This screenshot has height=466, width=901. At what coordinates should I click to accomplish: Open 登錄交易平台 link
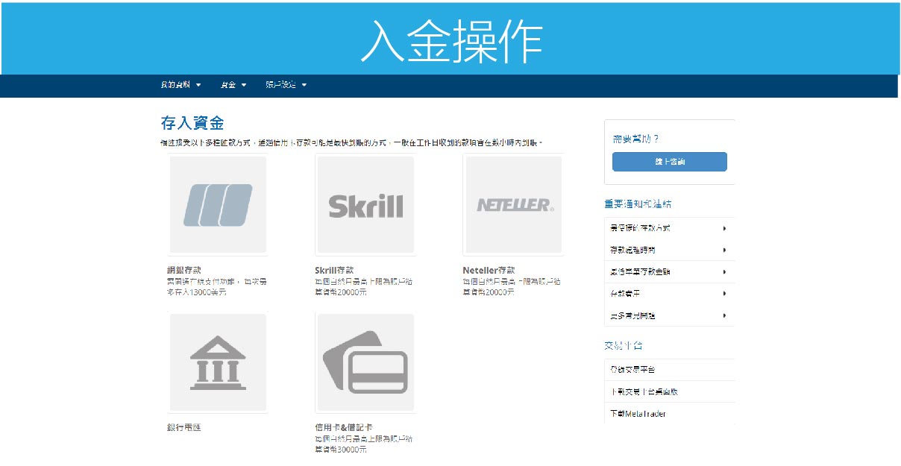click(669, 370)
